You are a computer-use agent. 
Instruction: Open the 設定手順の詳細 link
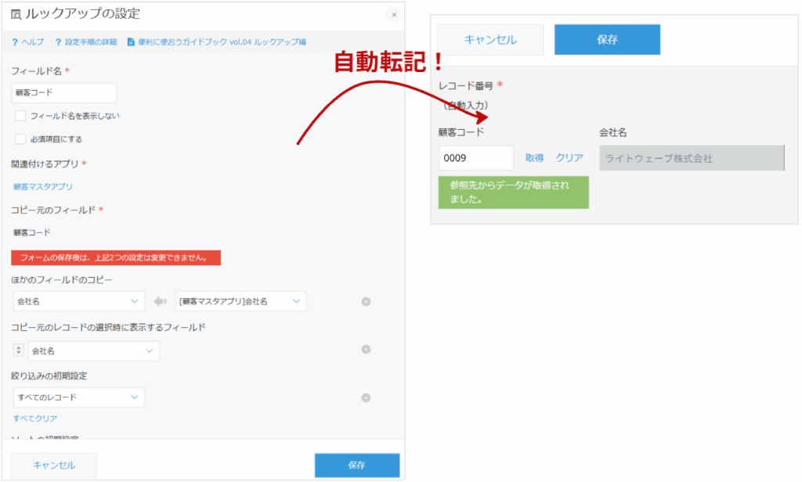85,41
